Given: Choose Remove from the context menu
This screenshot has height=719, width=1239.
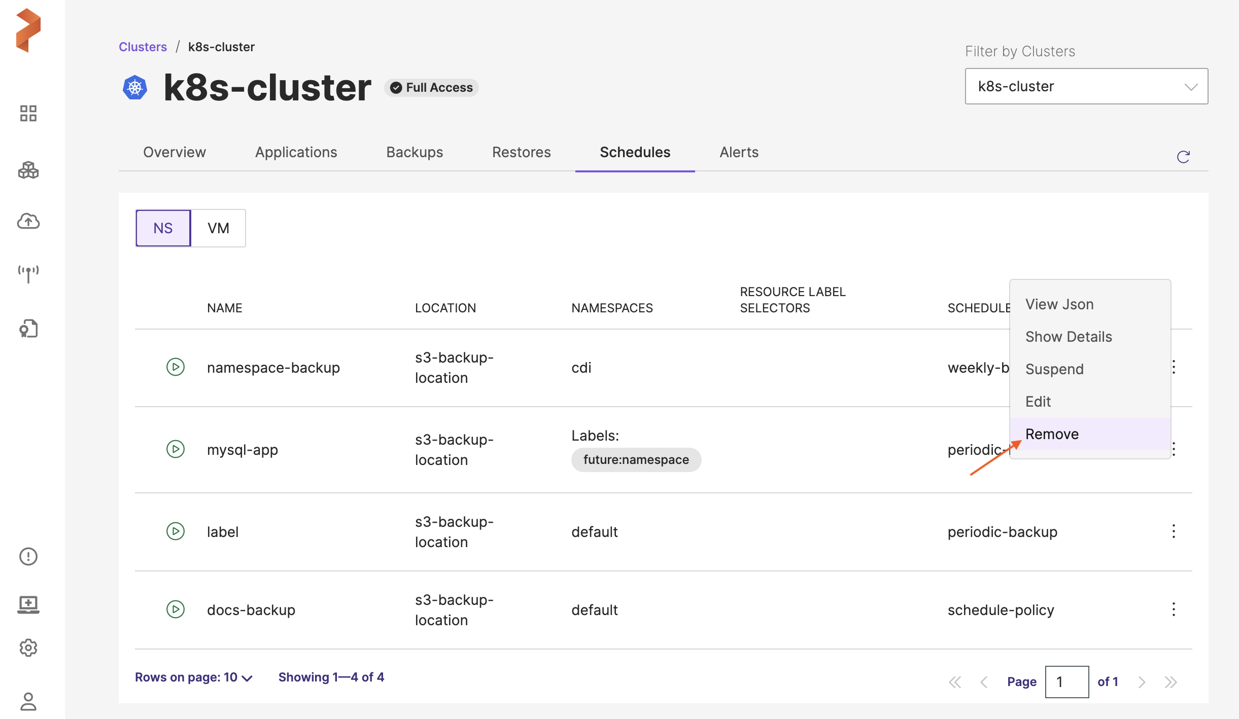Looking at the screenshot, I should pyautogui.click(x=1052, y=434).
